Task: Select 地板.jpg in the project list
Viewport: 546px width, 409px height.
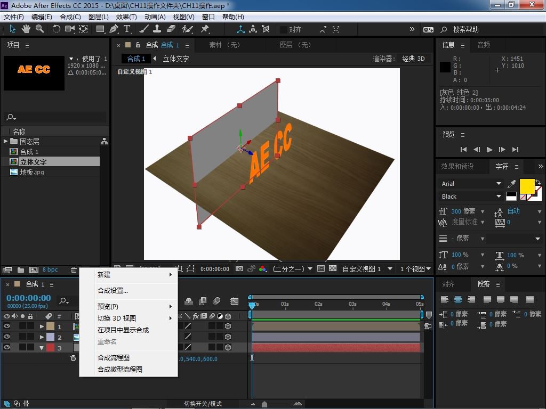Action: pos(32,172)
